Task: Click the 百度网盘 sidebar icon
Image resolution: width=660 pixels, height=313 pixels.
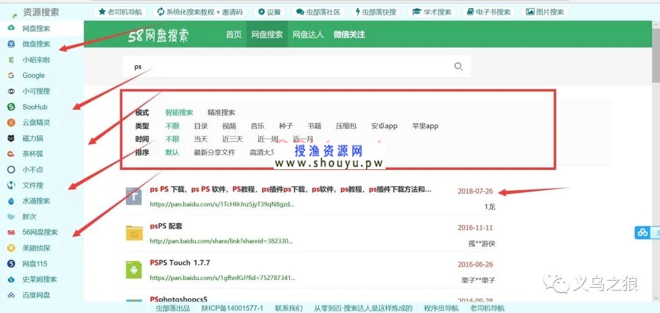Action: [12, 295]
